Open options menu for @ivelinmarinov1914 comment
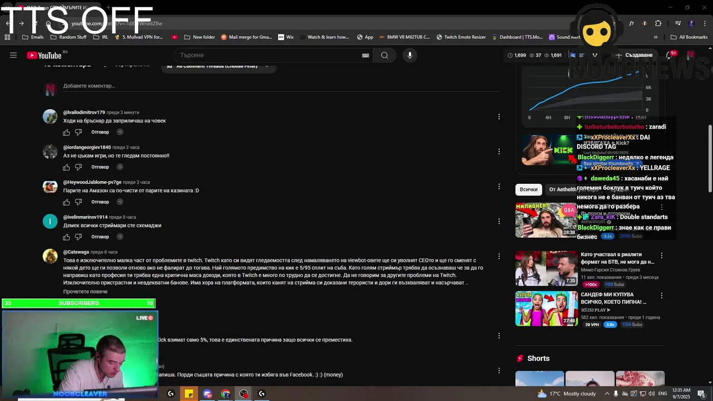713x401 pixels. point(499,221)
